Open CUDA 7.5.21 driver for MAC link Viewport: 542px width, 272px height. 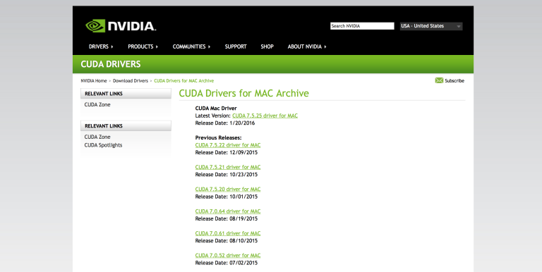pyautogui.click(x=228, y=167)
